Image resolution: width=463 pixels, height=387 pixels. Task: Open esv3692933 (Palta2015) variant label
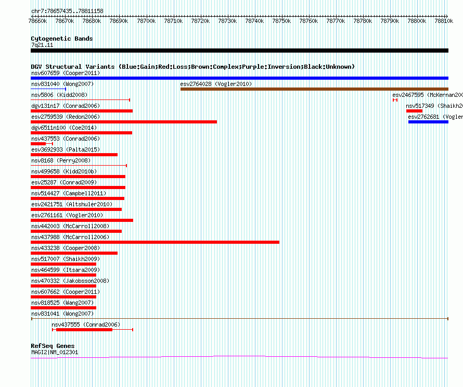(66, 149)
